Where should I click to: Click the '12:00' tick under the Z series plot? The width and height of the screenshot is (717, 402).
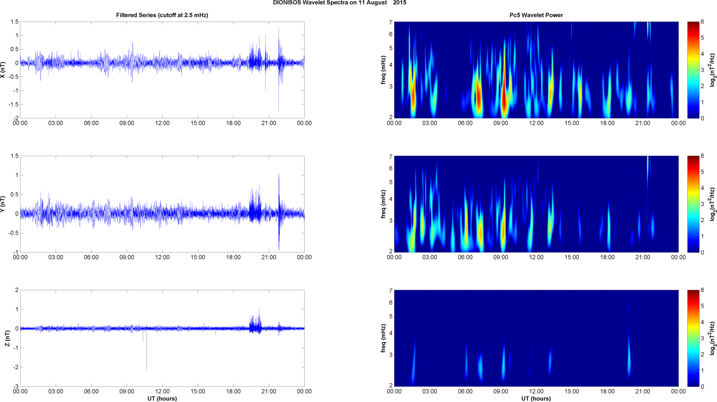[162, 391]
